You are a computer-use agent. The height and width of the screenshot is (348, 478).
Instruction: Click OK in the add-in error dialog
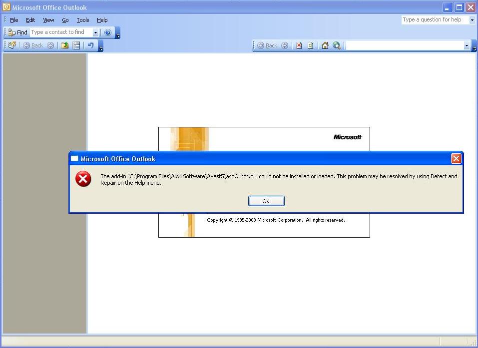pos(266,201)
